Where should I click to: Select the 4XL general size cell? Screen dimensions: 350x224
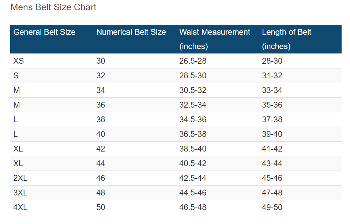(x=20, y=208)
